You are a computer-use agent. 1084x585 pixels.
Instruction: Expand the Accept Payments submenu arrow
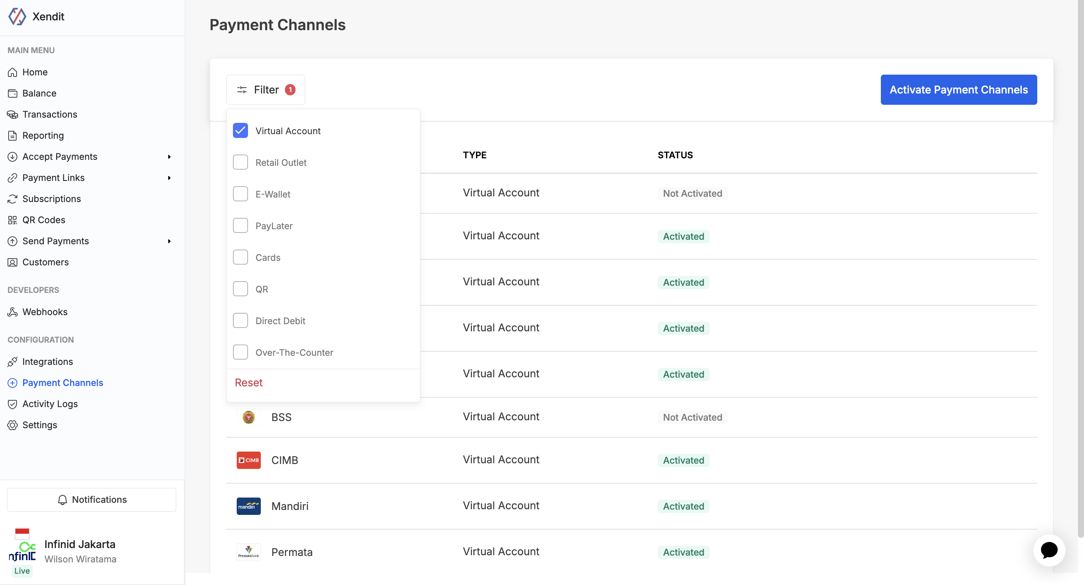click(169, 156)
